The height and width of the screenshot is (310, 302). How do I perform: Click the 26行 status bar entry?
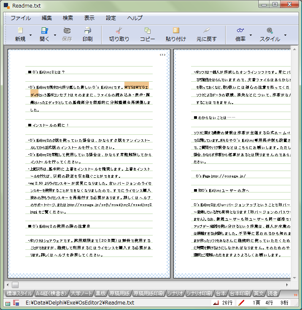pyautogui.click(x=227, y=303)
